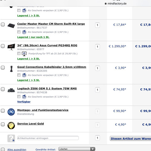
Task: Click the Kabelbinder cable tie product image
Action: pyautogui.click(x=11, y=69)
